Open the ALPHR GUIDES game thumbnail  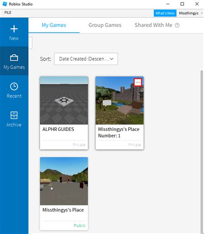coord(64,100)
